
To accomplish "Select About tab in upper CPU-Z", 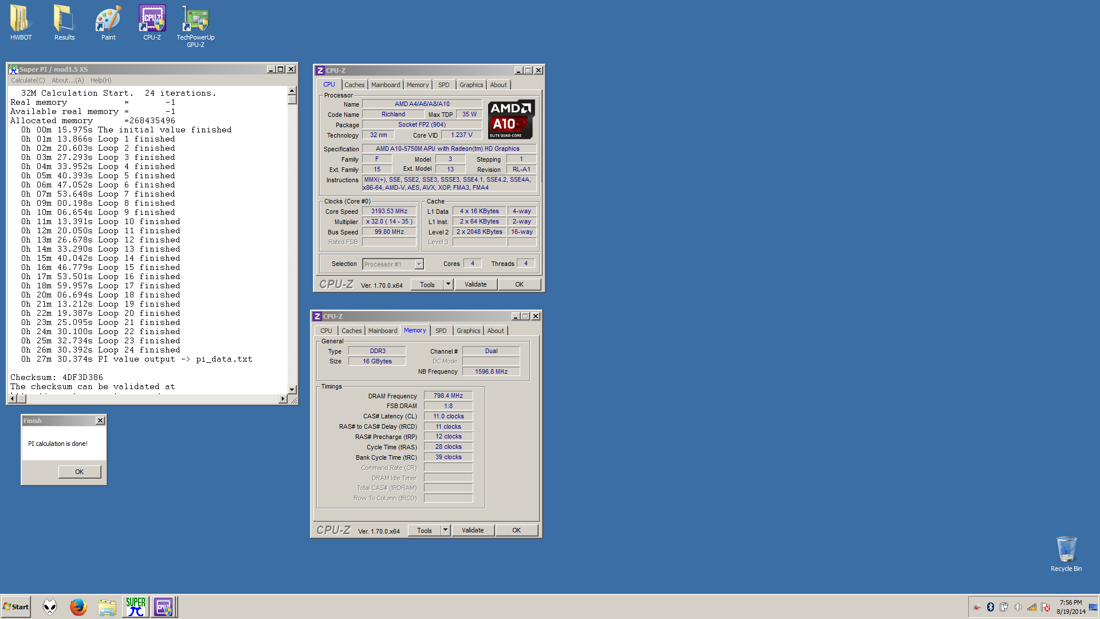I will 498,85.
